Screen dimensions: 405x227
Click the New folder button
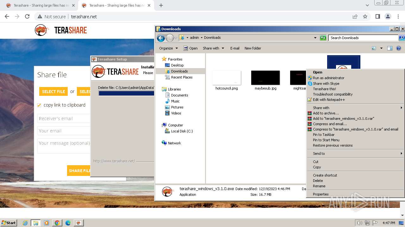coord(253,48)
